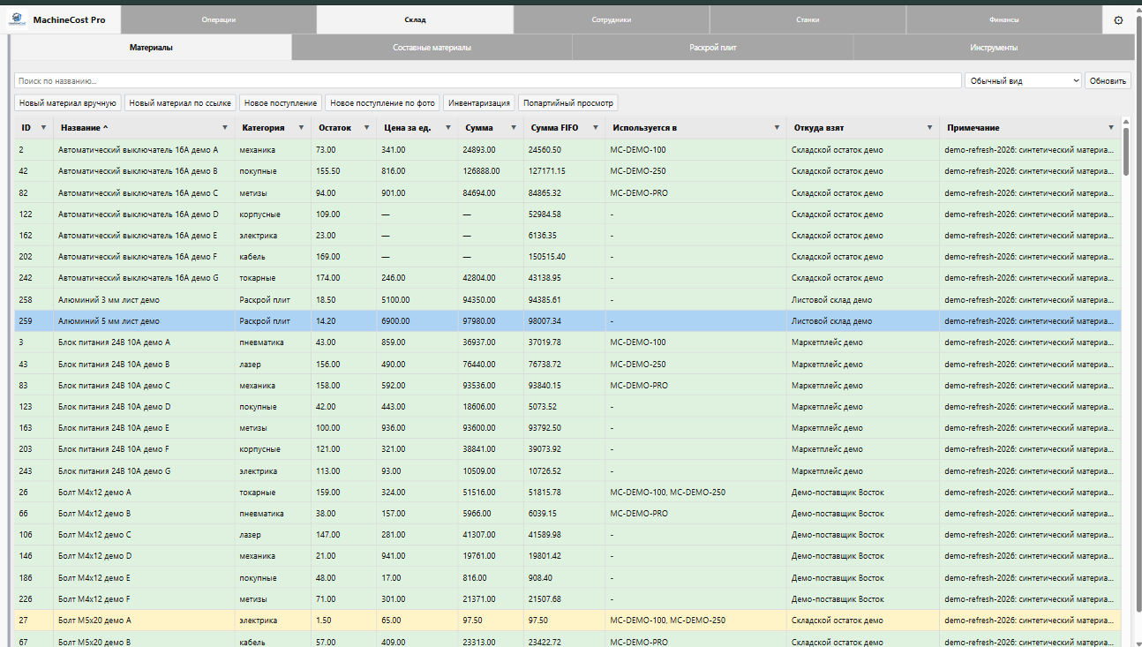Open Попартийный просмотр view
Image resolution: width=1142 pixels, height=647 pixels.
tap(568, 103)
